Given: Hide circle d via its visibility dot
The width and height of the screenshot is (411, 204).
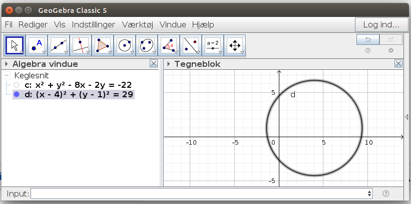Looking at the screenshot, I should (x=17, y=94).
